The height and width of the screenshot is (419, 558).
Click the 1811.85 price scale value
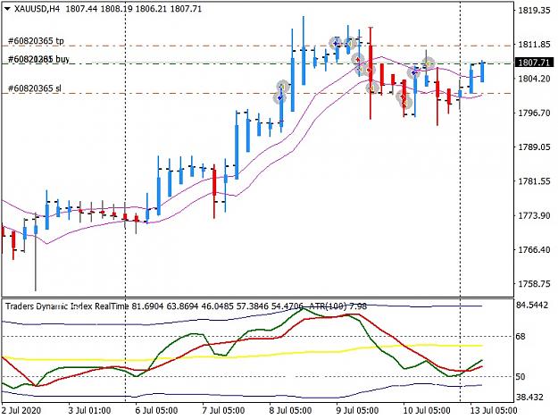click(x=534, y=45)
